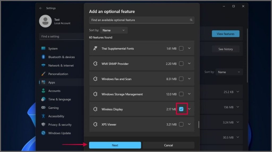Click the Windows Fax and Scan feature icon
Screen dimensions: 272x152
pyautogui.click(x=95, y=79)
